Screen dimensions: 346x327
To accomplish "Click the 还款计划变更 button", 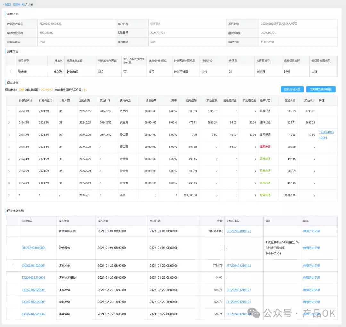I will 292,90.
